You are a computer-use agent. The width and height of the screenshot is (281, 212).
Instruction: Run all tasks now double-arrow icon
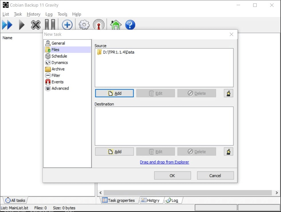(x=7, y=25)
